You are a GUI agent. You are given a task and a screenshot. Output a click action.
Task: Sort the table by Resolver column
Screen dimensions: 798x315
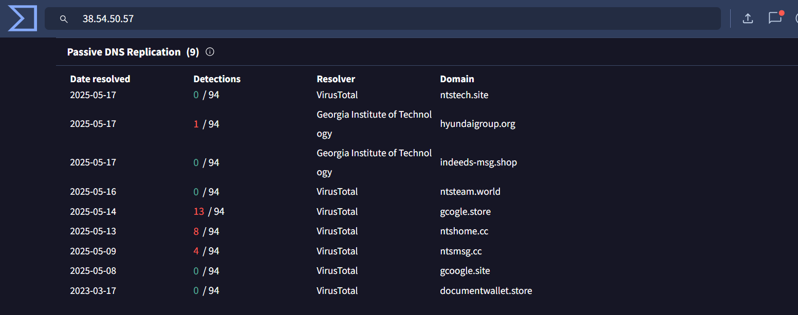(x=336, y=79)
